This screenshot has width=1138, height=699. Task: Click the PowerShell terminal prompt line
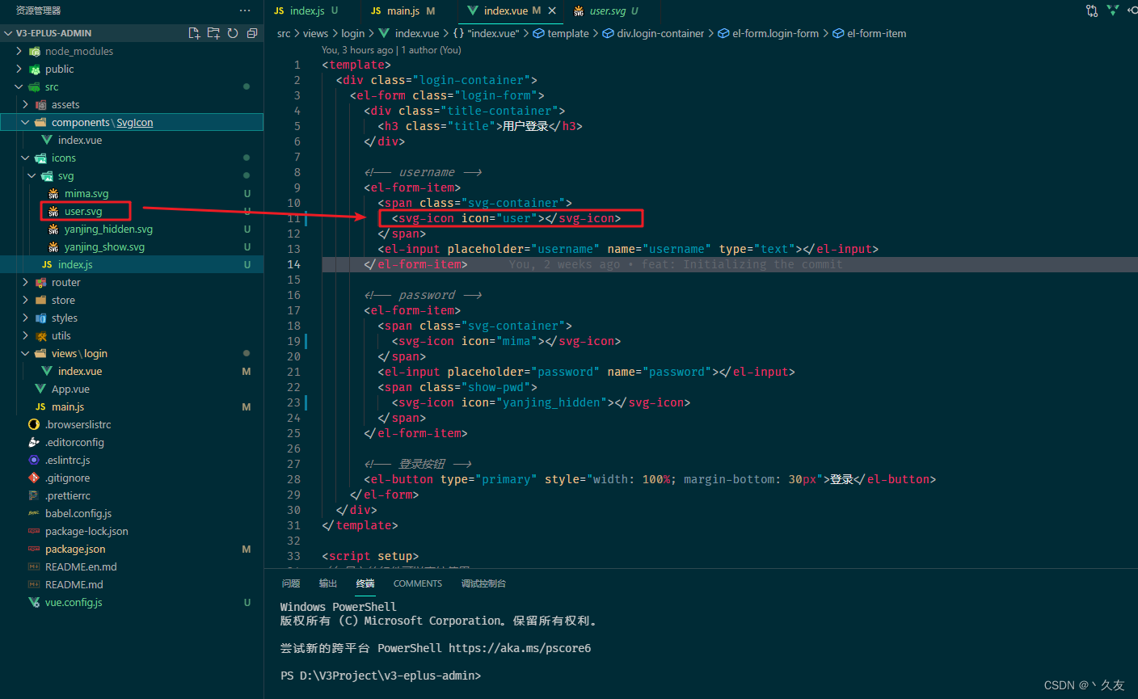point(381,676)
